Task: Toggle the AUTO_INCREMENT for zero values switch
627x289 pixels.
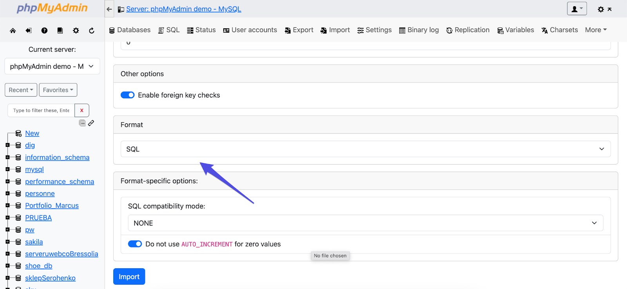Action: pyautogui.click(x=135, y=244)
